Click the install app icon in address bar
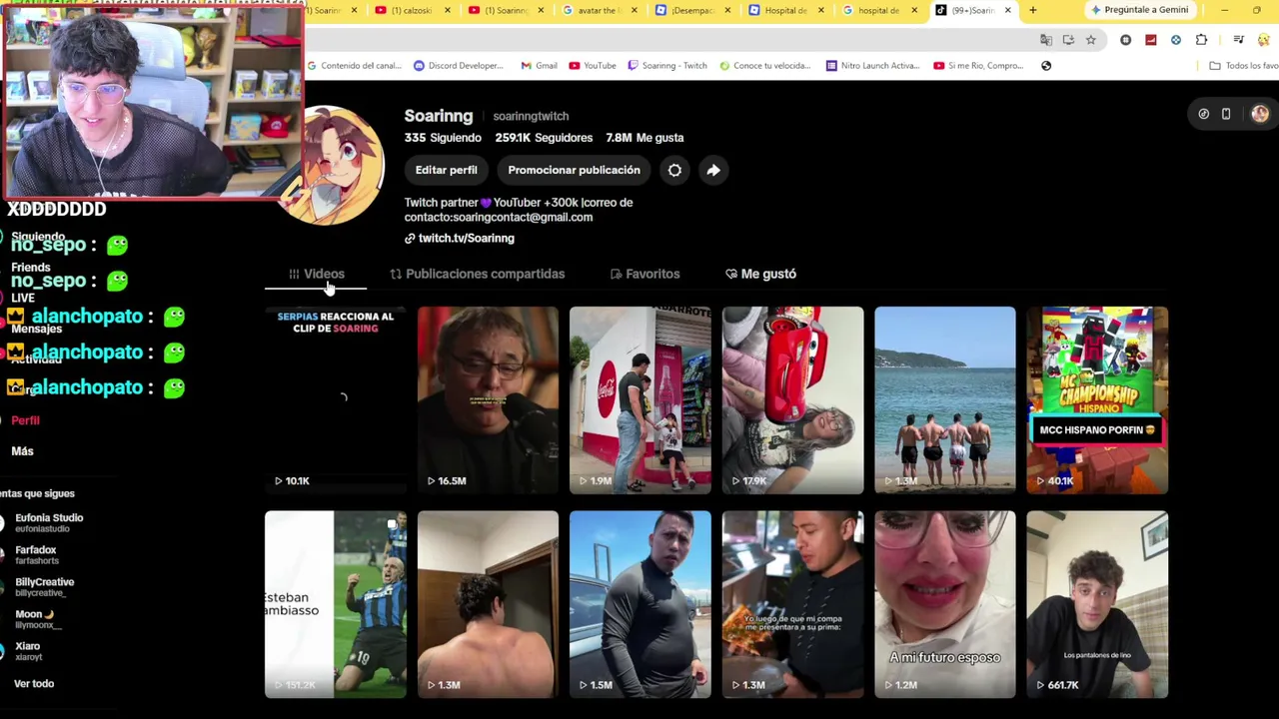This screenshot has width=1279, height=719. pyautogui.click(x=1068, y=40)
